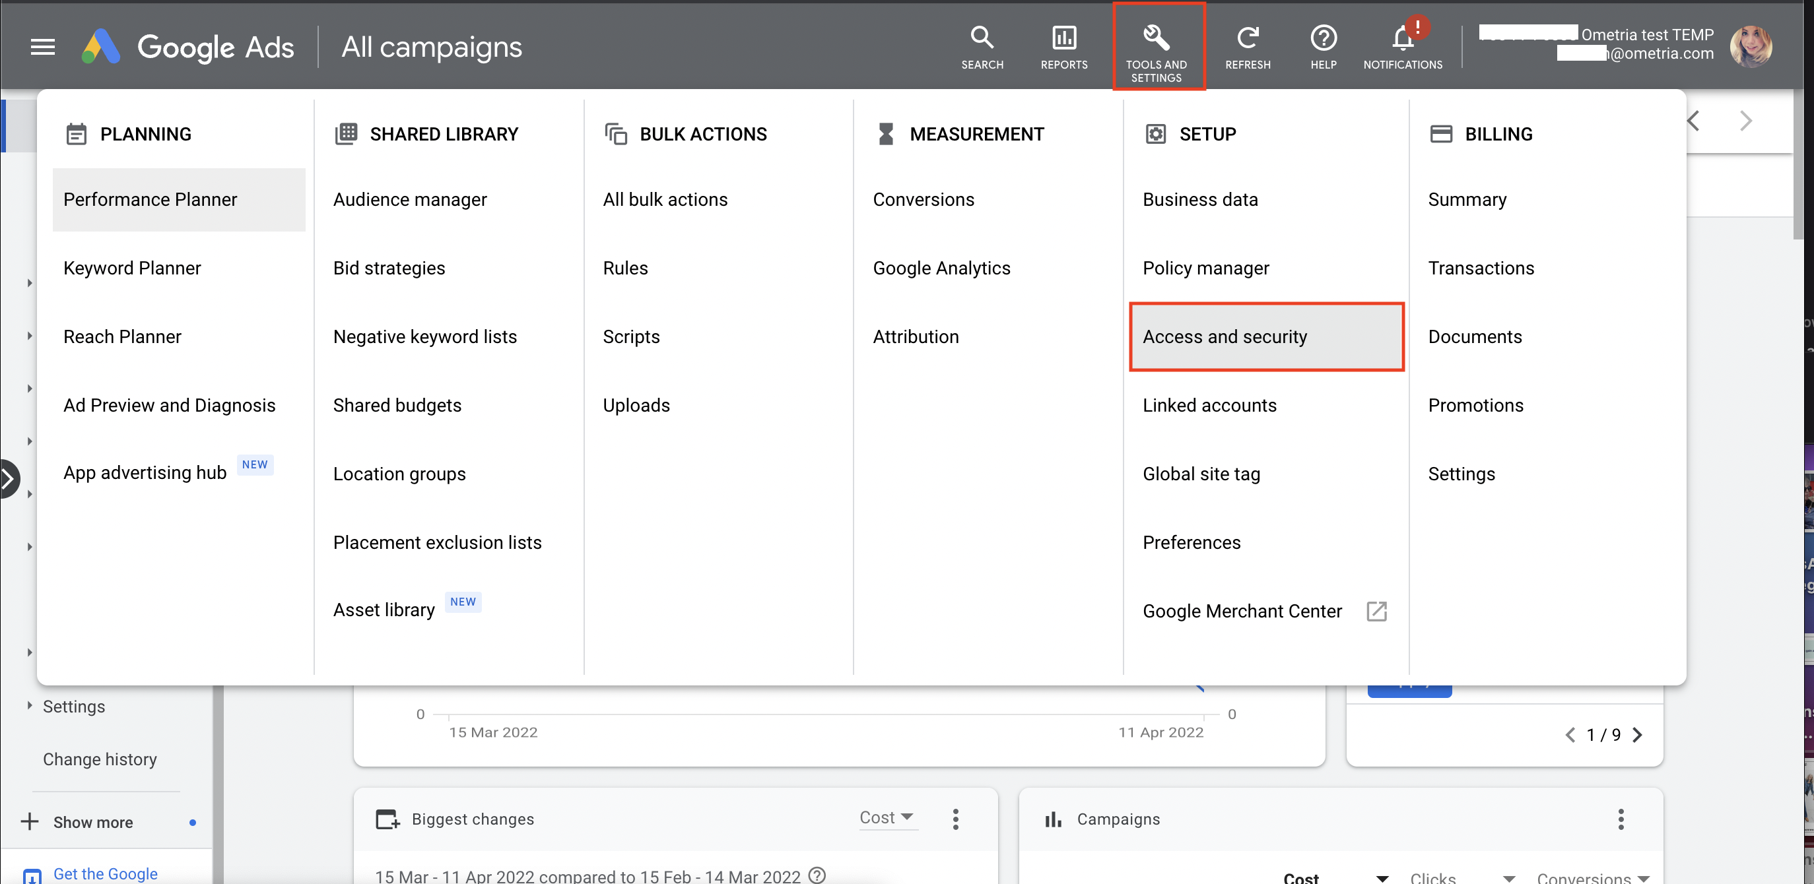Open Bid strategies
Image resolution: width=1814 pixels, height=884 pixels.
click(389, 268)
